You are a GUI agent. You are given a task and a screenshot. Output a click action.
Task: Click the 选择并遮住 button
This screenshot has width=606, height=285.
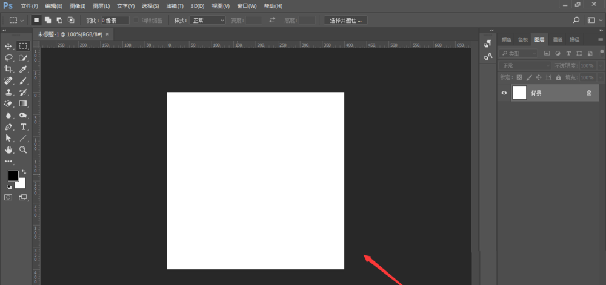[346, 20]
